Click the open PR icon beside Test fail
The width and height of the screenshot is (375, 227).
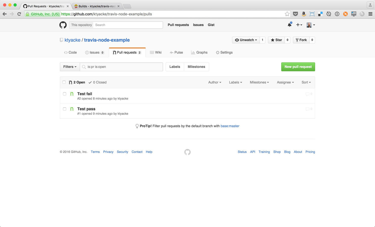coord(72,94)
